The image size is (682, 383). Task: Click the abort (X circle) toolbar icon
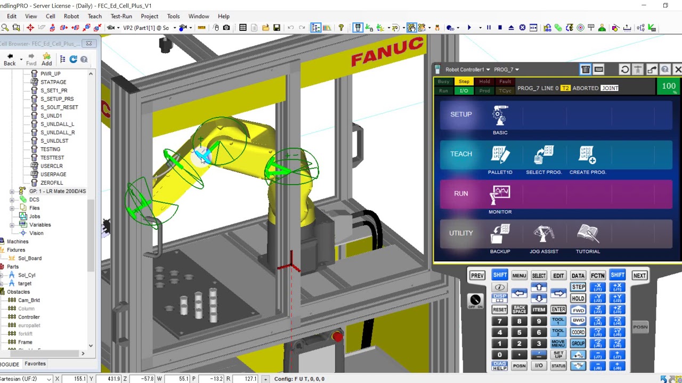click(x=522, y=28)
